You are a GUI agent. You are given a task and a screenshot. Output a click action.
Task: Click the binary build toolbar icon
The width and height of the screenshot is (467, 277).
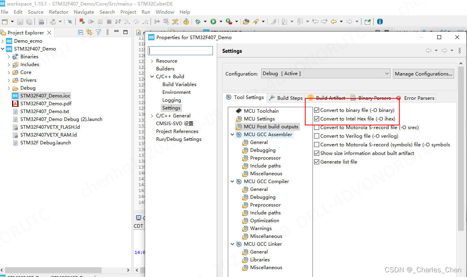tap(42, 22)
